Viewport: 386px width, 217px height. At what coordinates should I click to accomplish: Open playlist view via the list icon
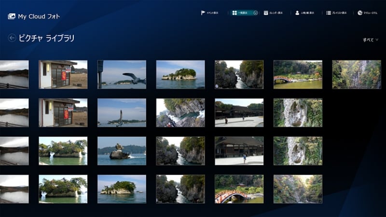tap(329, 13)
